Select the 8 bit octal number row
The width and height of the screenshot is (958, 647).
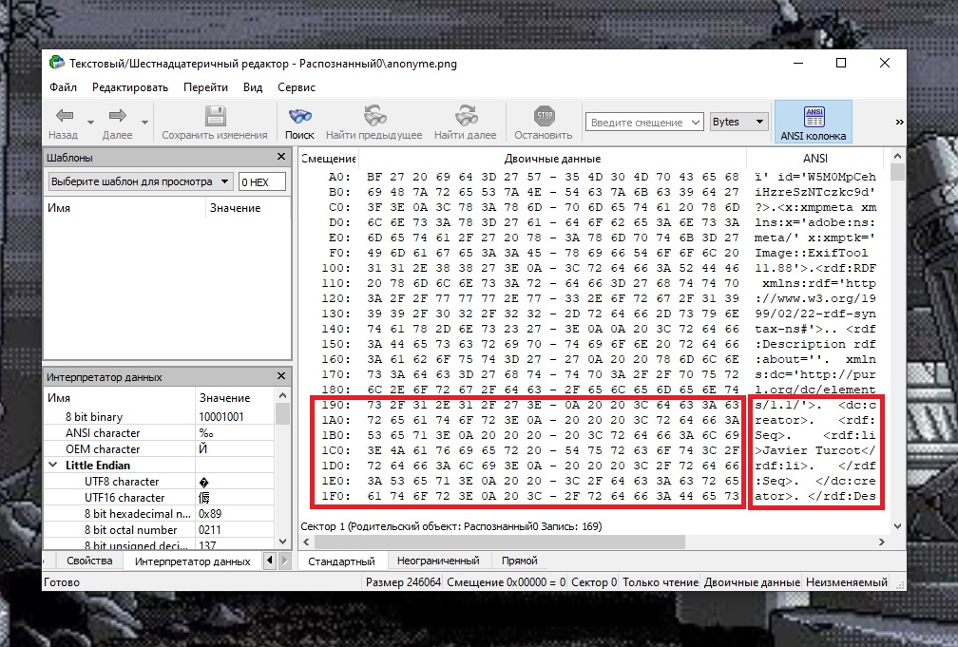click(160, 530)
